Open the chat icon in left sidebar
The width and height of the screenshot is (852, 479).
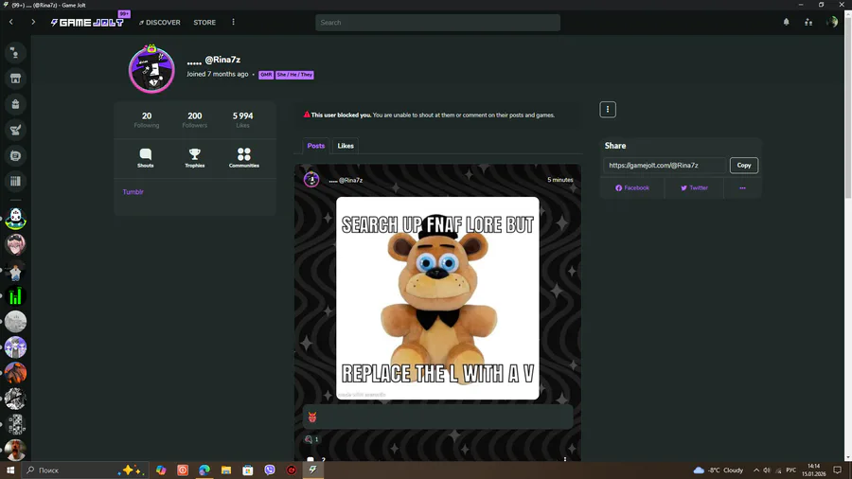click(x=15, y=53)
